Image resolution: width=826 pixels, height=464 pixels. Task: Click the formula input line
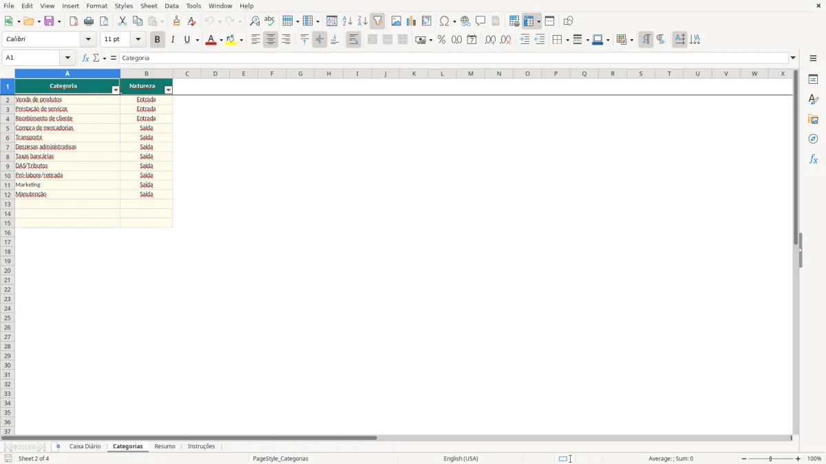(x=454, y=58)
